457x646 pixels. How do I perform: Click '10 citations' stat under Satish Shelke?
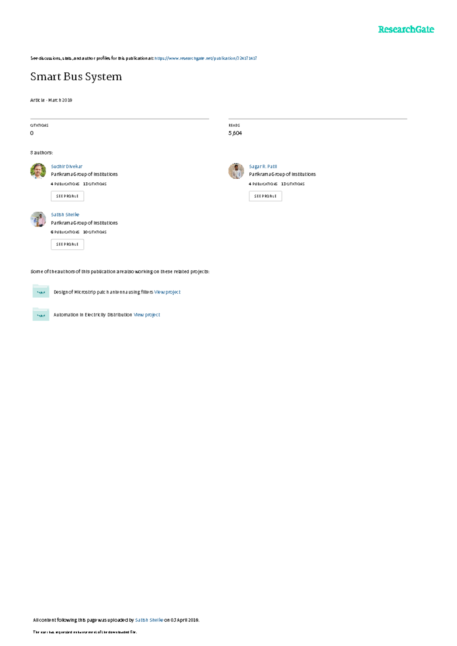pos(95,232)
